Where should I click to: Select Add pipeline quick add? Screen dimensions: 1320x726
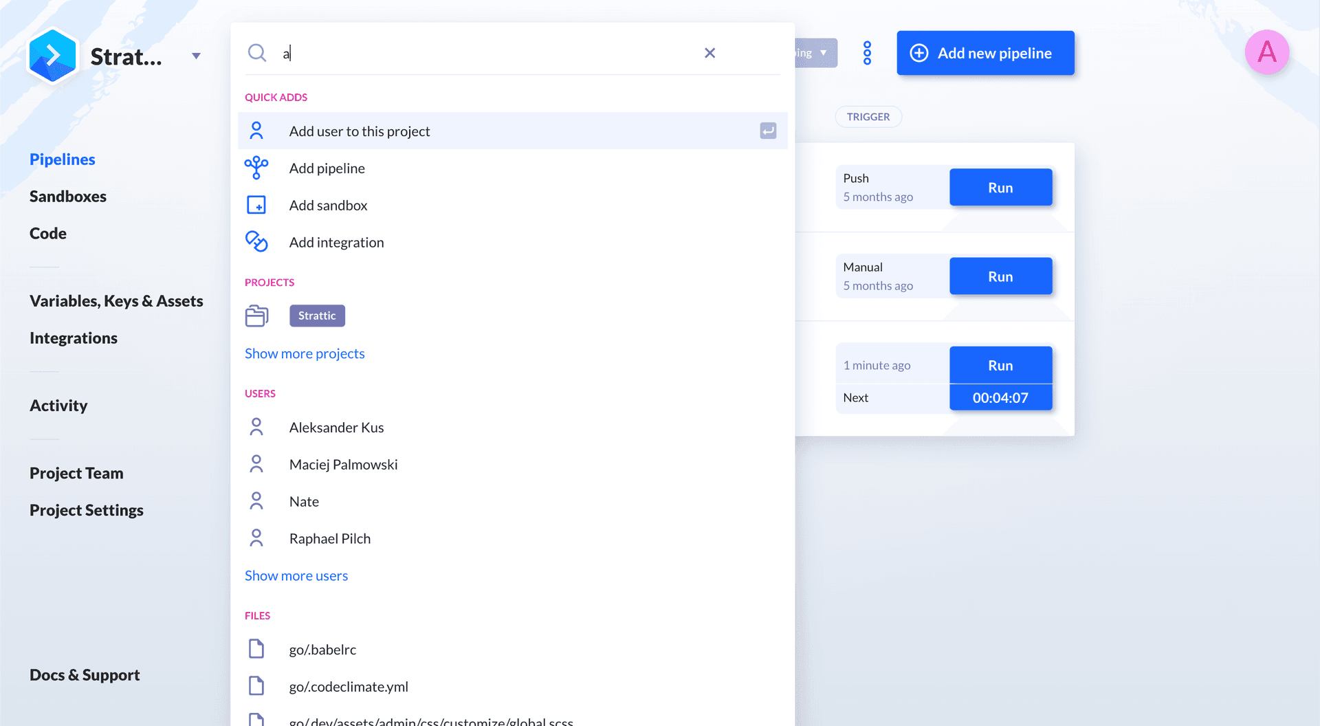[x=327, y=168]
